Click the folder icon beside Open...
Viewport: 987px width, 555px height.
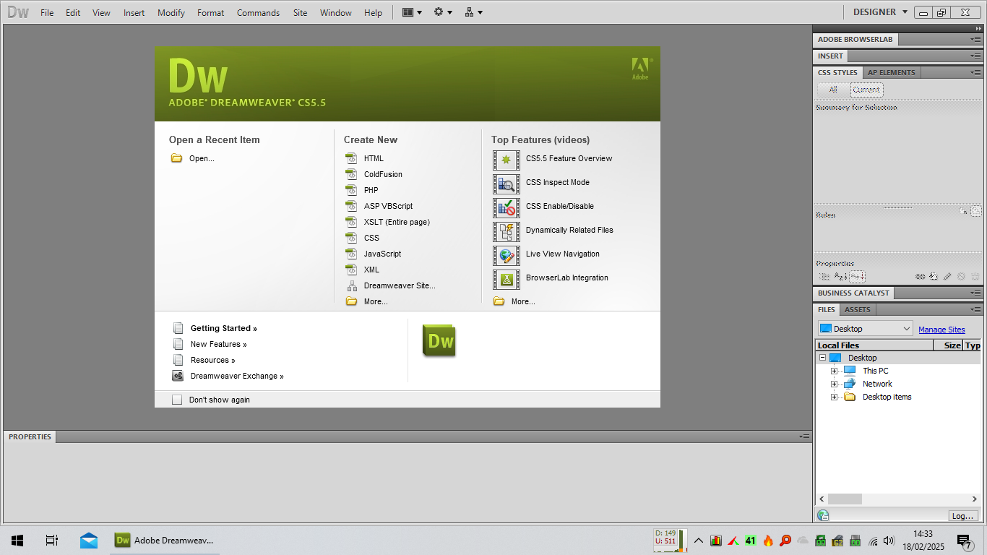coord(176,158)
